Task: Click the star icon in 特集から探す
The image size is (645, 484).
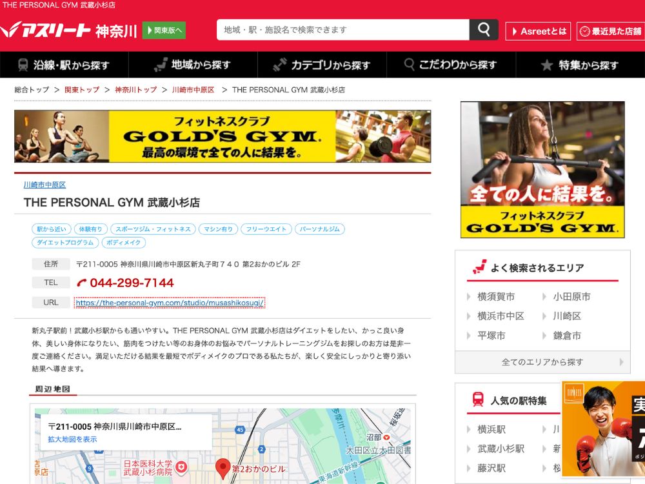Action: [x=547, y=65]
